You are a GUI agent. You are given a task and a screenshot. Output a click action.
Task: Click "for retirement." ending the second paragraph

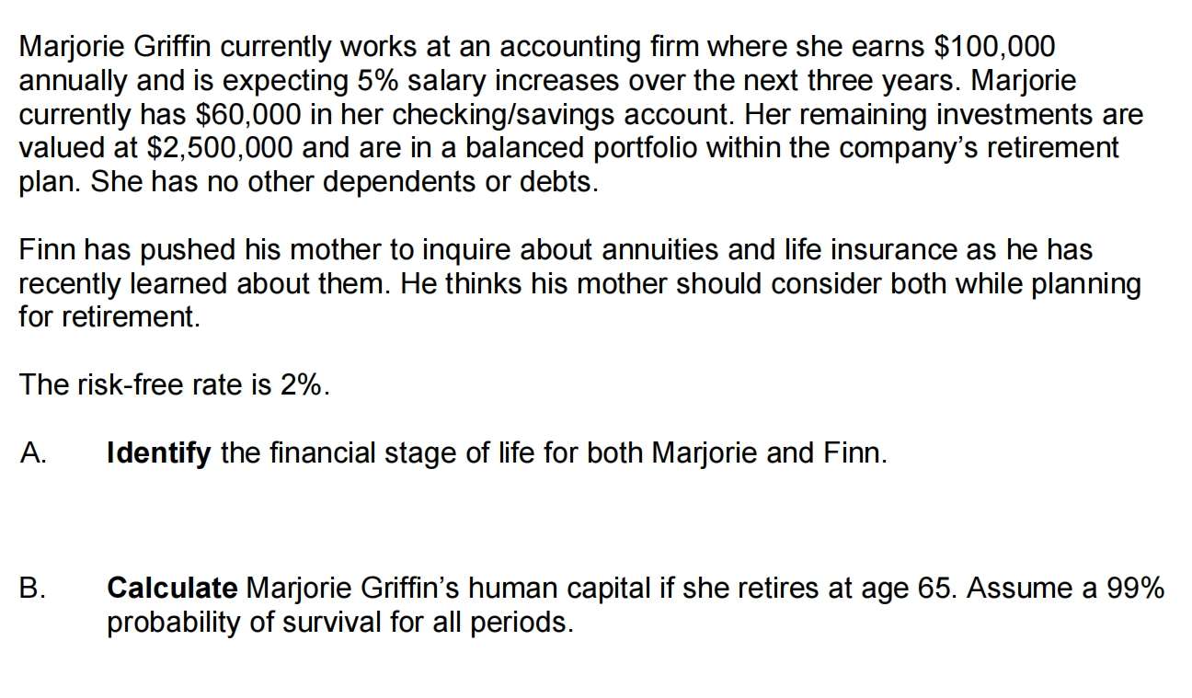pyautogui.click(x=109, y=318)
